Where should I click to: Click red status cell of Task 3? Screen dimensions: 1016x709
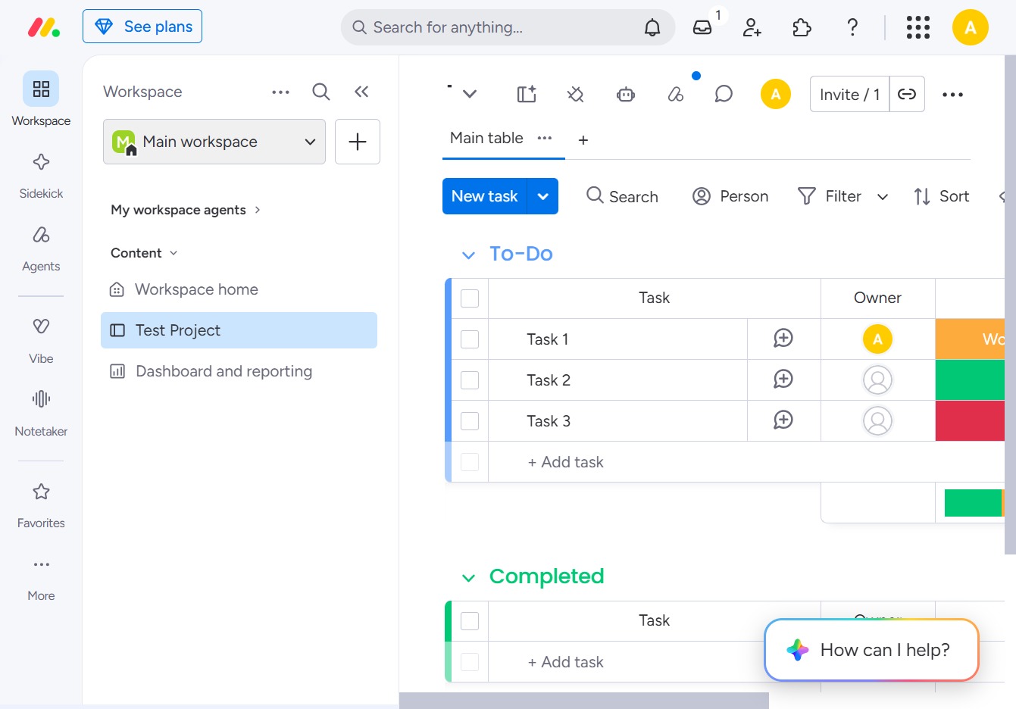pos(971,421)
